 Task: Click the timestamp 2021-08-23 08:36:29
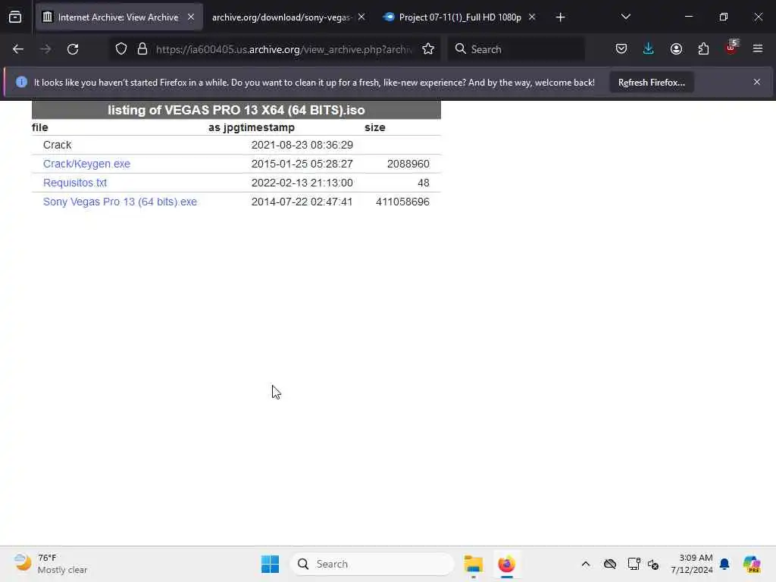tap(302, 145)
